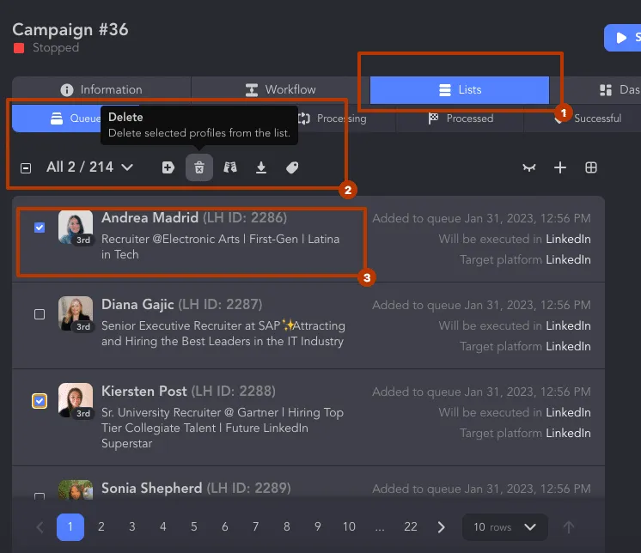Click the name Sonia Shepherd
The image size is (641, 553).
[152, 488]
